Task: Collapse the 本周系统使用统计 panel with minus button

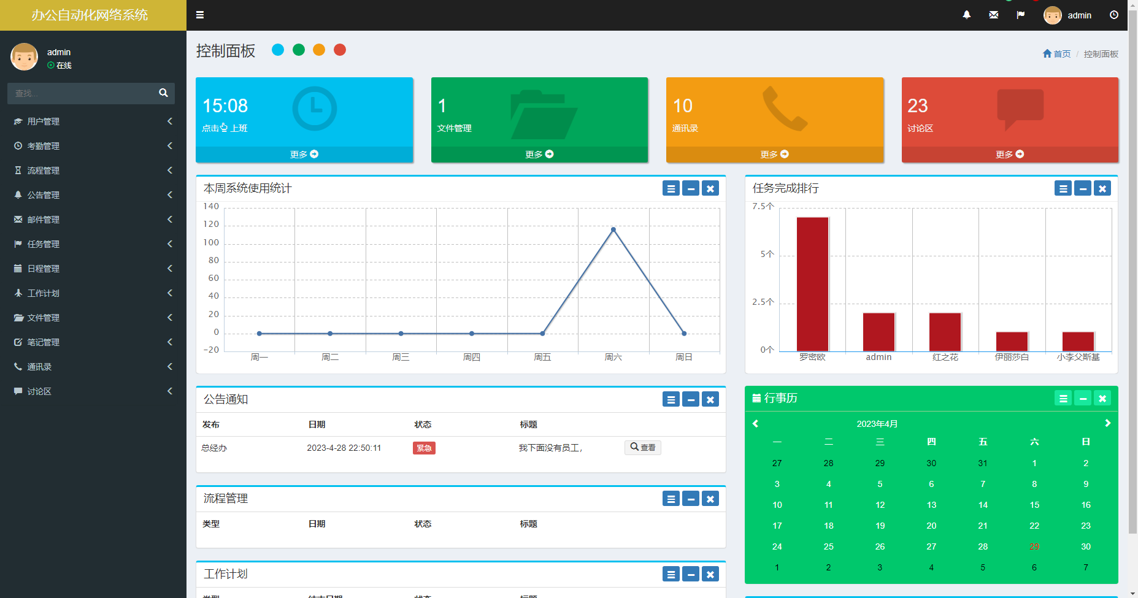Action: point(691,188)
